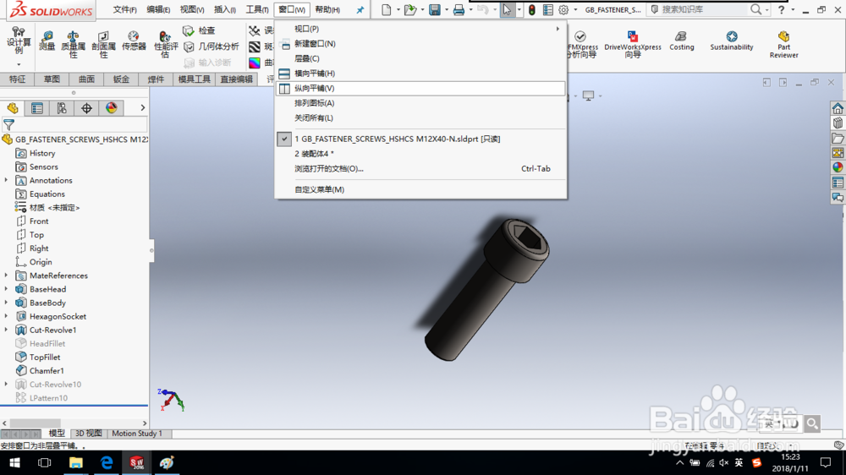Switch to 3D 视图 bottom tab
Viewport: 846px width, 475px height.
coord(88,434)
